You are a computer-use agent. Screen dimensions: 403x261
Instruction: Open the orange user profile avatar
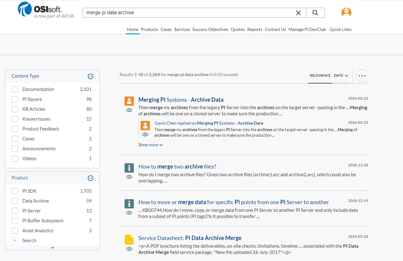(346, 12)
